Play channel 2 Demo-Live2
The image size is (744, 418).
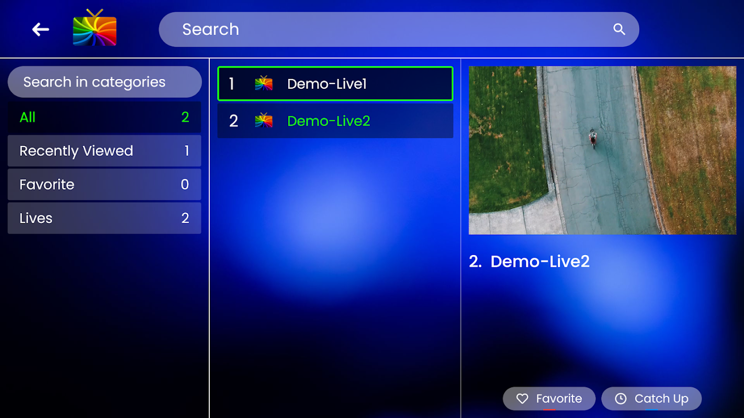coord(335,121)
